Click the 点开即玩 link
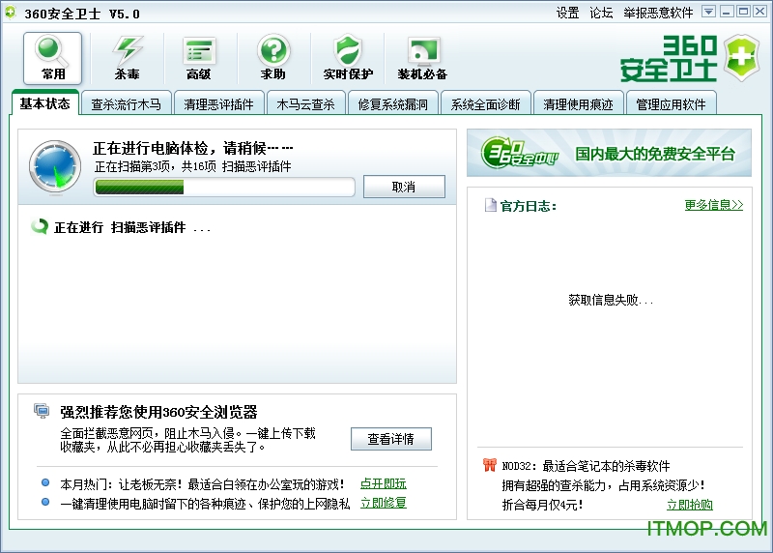 point(383,483)
